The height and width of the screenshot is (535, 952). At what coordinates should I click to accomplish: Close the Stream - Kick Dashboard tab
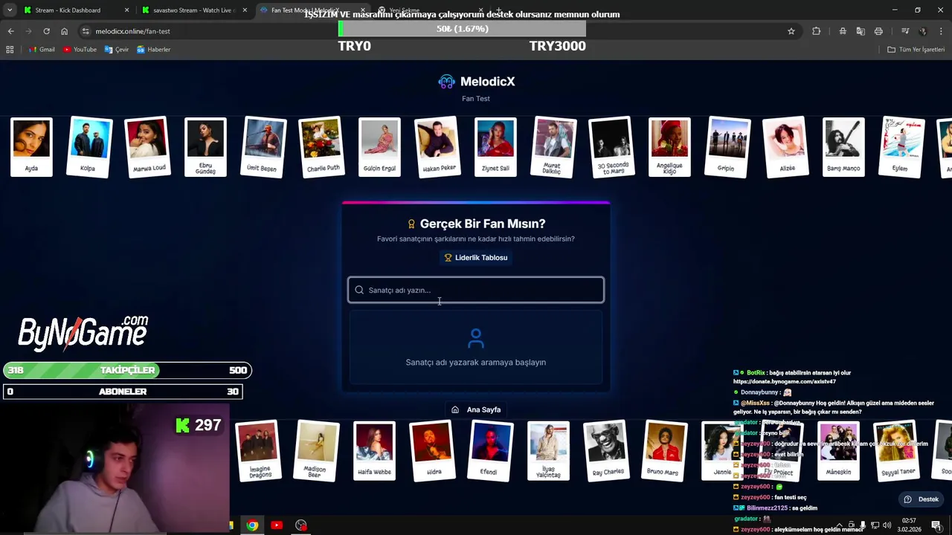coord(127,10)
